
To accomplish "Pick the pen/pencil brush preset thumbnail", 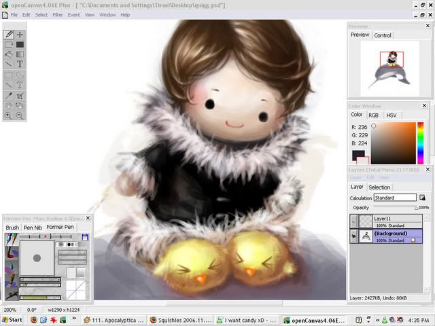I will 11,239.
